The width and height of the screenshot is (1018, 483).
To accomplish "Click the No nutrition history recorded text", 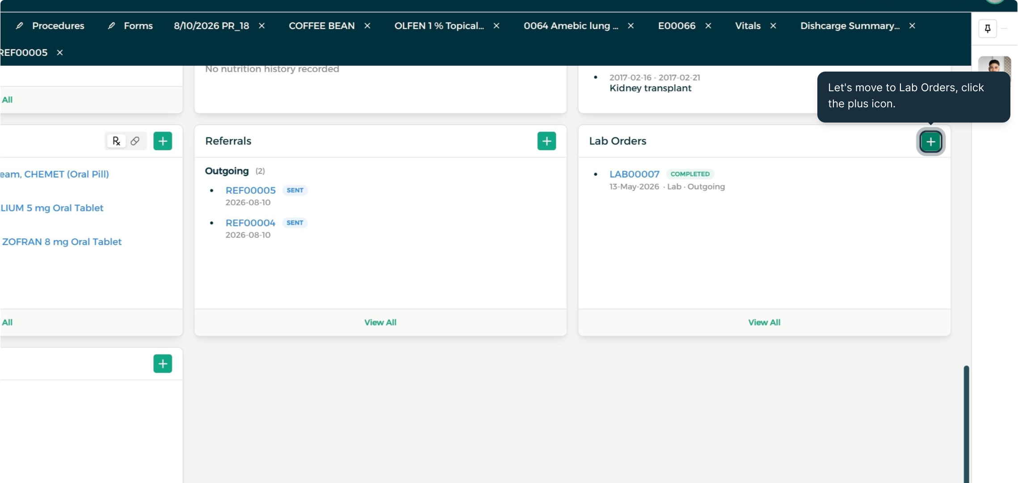I will (272, 69).
